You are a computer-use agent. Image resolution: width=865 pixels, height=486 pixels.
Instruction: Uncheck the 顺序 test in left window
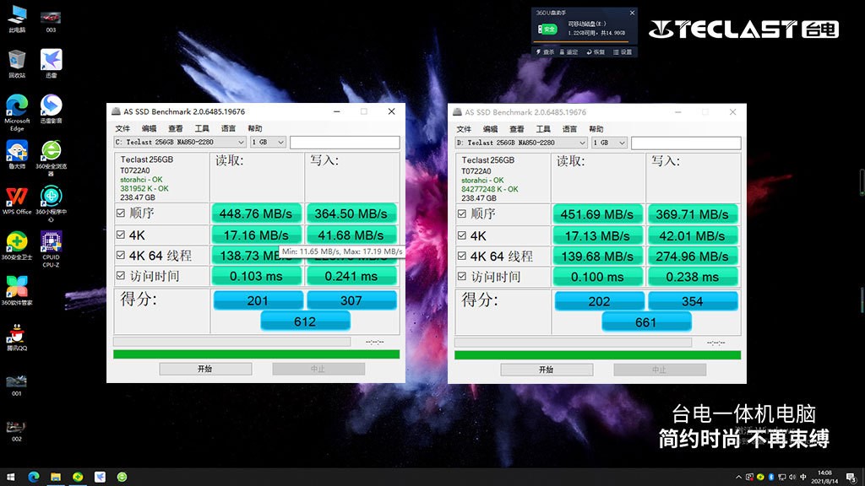tap(121, 214)
